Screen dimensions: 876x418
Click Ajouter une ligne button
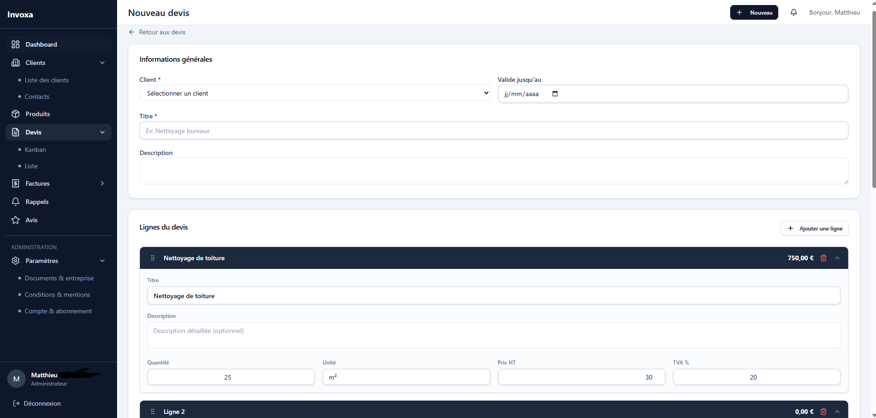815,228
